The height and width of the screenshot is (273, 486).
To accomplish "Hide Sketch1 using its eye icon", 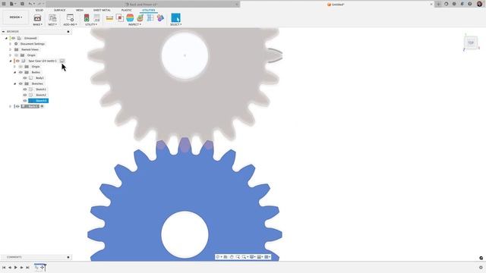I will tap(25, 89).
